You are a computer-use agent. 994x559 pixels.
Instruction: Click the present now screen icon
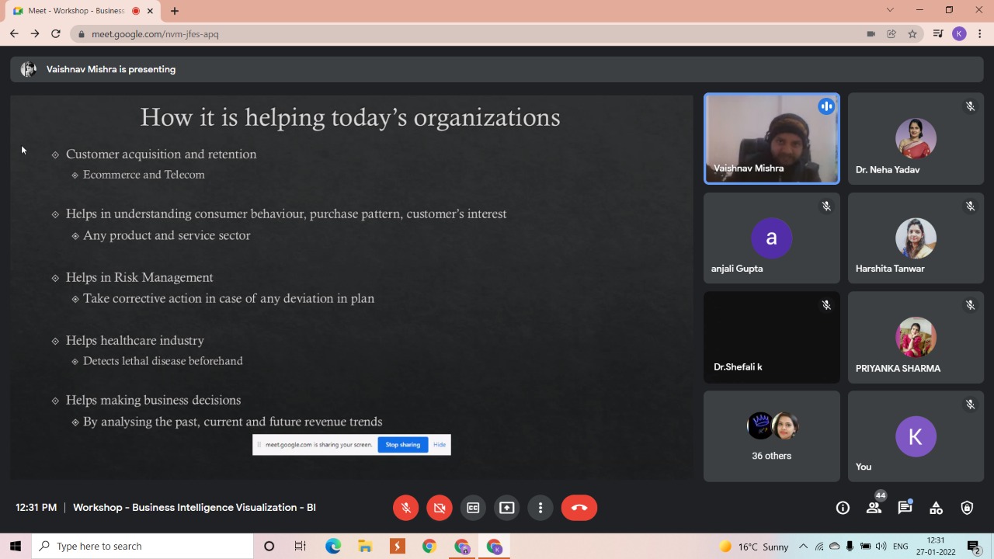(506, 508)
